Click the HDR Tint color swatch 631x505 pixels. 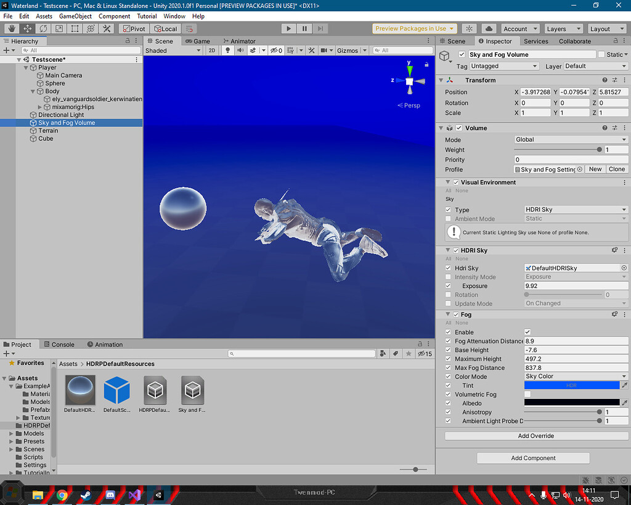572,385
